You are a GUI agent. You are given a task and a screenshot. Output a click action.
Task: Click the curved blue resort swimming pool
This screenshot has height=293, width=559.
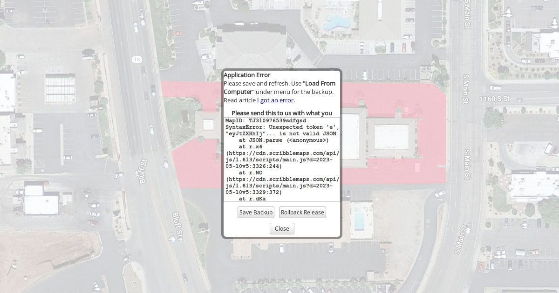337,22
